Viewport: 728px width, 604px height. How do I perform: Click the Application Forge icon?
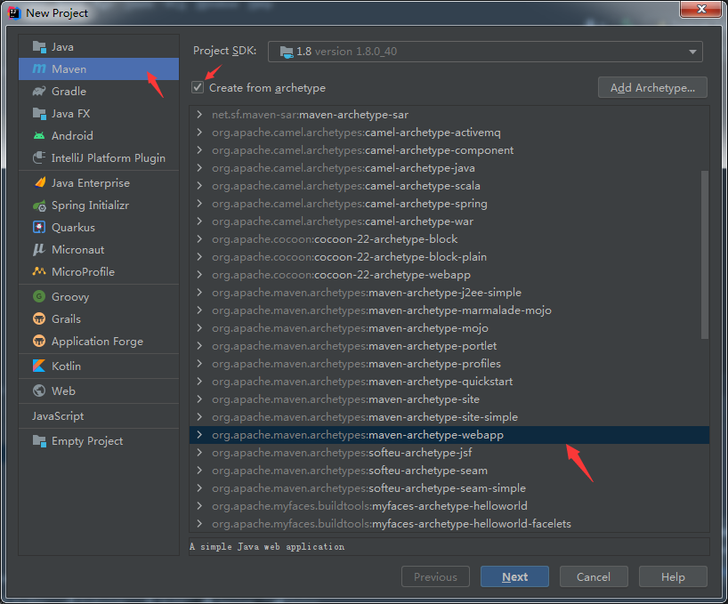39,341
